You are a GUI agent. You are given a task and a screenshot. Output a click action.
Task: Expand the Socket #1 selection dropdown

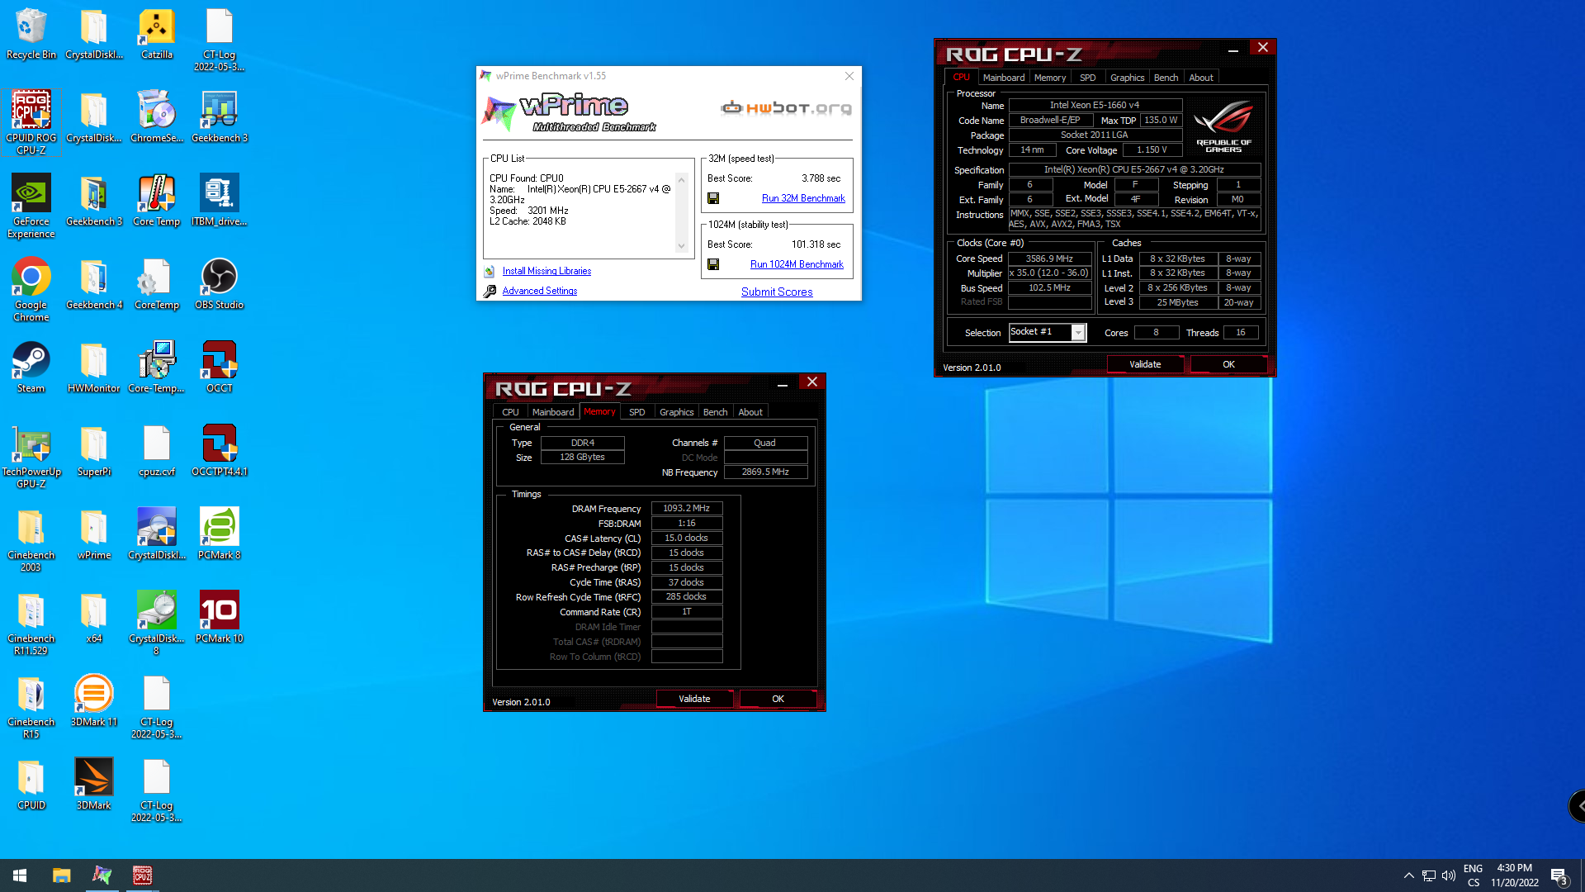coord(1078,332)
